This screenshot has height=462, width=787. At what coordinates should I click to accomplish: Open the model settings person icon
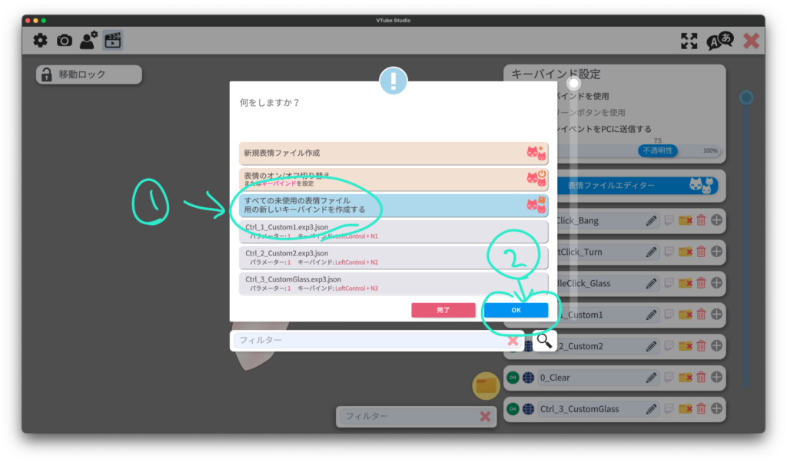[x=88, y=41]
